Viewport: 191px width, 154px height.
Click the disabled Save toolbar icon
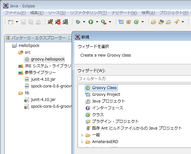[23, 22]
